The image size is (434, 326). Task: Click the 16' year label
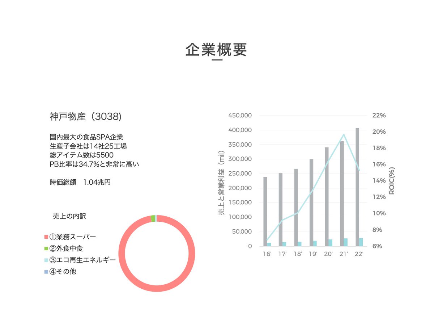(267, 254)
